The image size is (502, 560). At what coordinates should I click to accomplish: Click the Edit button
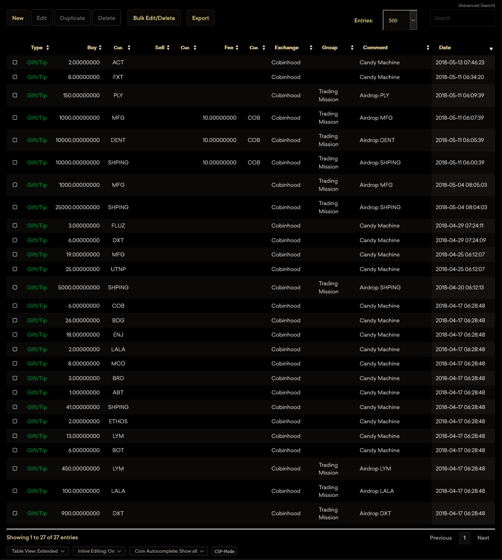click(x=42, y=18)
